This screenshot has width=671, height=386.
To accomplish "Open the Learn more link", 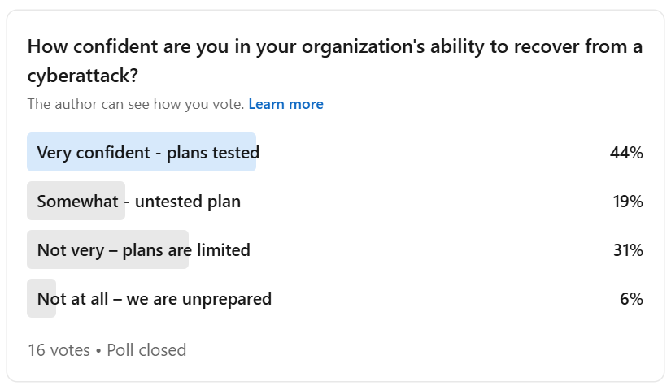I will click(x=285, y=104).
